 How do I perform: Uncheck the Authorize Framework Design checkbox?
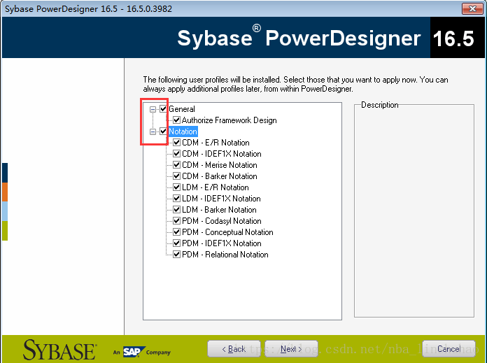177,120
